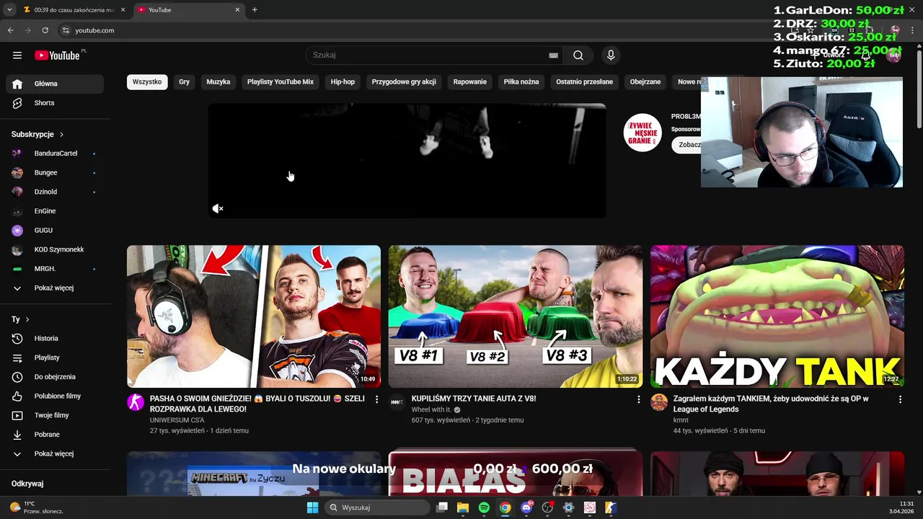The image size is (923, 519).
Task: Start voice search with the microphone
Action: pos(611,56)
